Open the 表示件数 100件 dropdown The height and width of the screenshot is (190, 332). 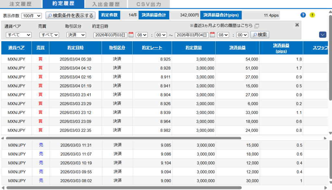pos(31,16)
